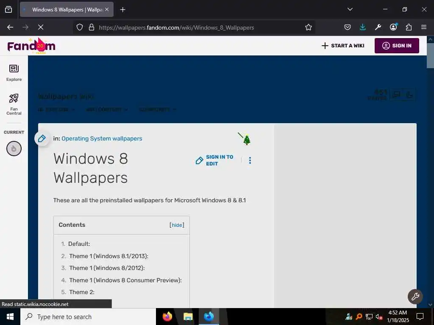Click the people tray icon next to the magnifier
This screenshot has height=325, width=434.
(349, 317)
